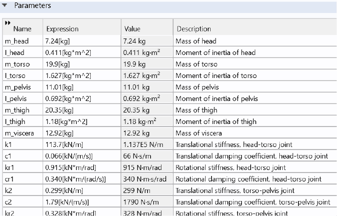This screenshot has height=216, width=337.
Task: Select the m_viscera name cell
Action: pyautogui.click(x=20, y=133)
